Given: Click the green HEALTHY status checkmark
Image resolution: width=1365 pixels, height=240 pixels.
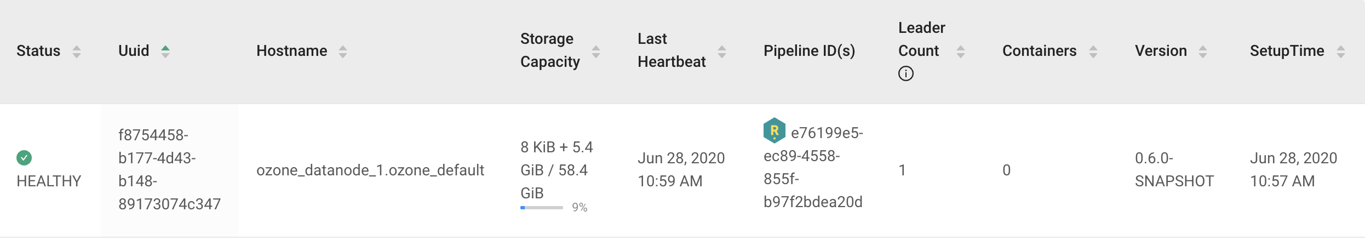Looking at the screenshot, I should tap(24, 158).
